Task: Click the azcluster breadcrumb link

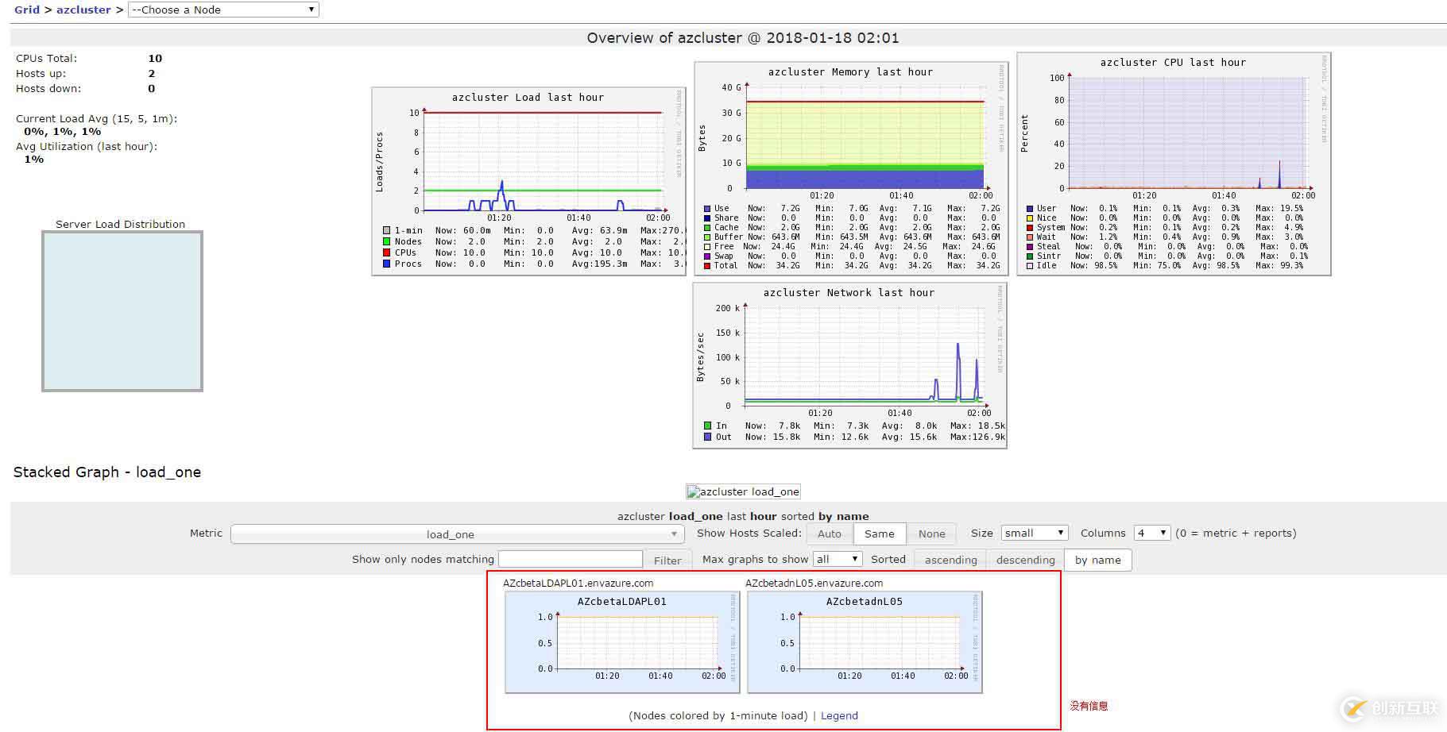Action: click(x=83, y=10)
